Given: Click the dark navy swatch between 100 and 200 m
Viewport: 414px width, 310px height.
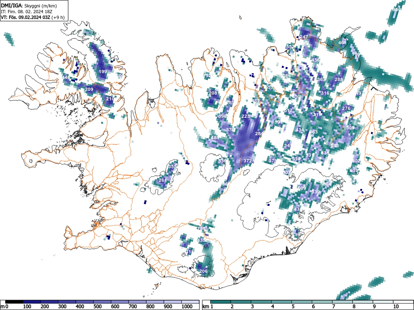Looking at the screenshot, I should [x=32, y=302].
